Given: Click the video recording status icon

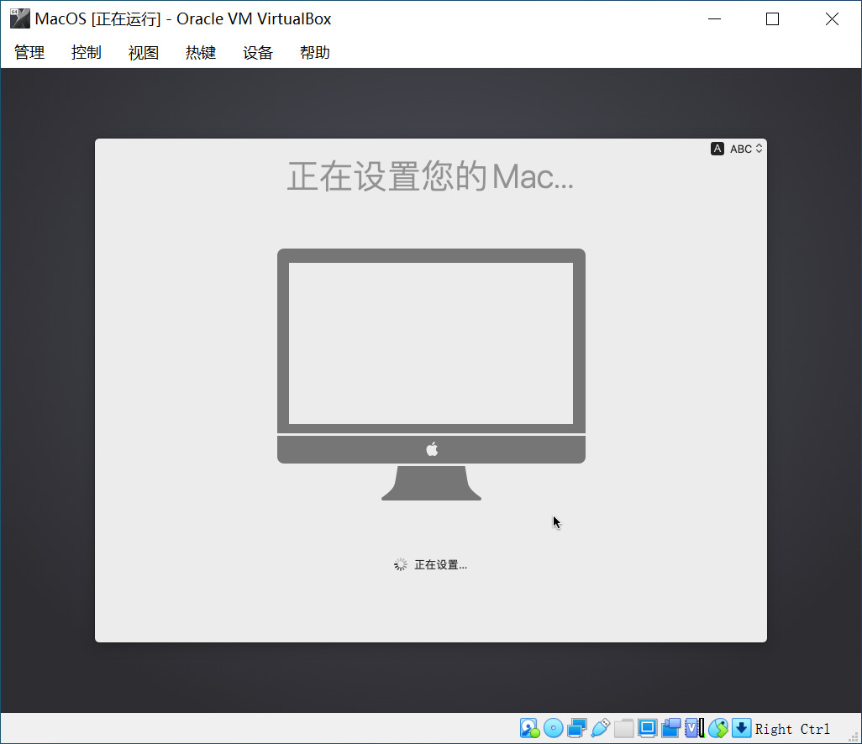Looking at the screenshot, I should coord(671,729).
